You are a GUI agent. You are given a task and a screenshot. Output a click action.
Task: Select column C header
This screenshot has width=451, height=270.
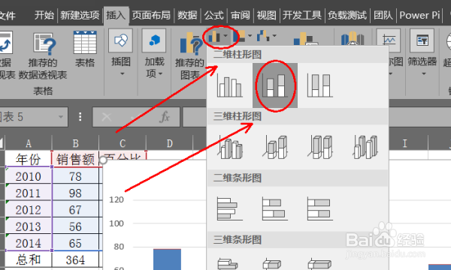pyautogui.click(x=123, y=143)
